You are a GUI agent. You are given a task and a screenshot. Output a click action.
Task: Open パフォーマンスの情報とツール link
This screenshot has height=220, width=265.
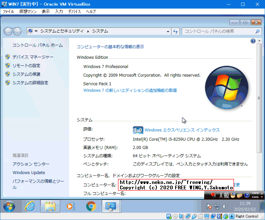tap(38, 184)
